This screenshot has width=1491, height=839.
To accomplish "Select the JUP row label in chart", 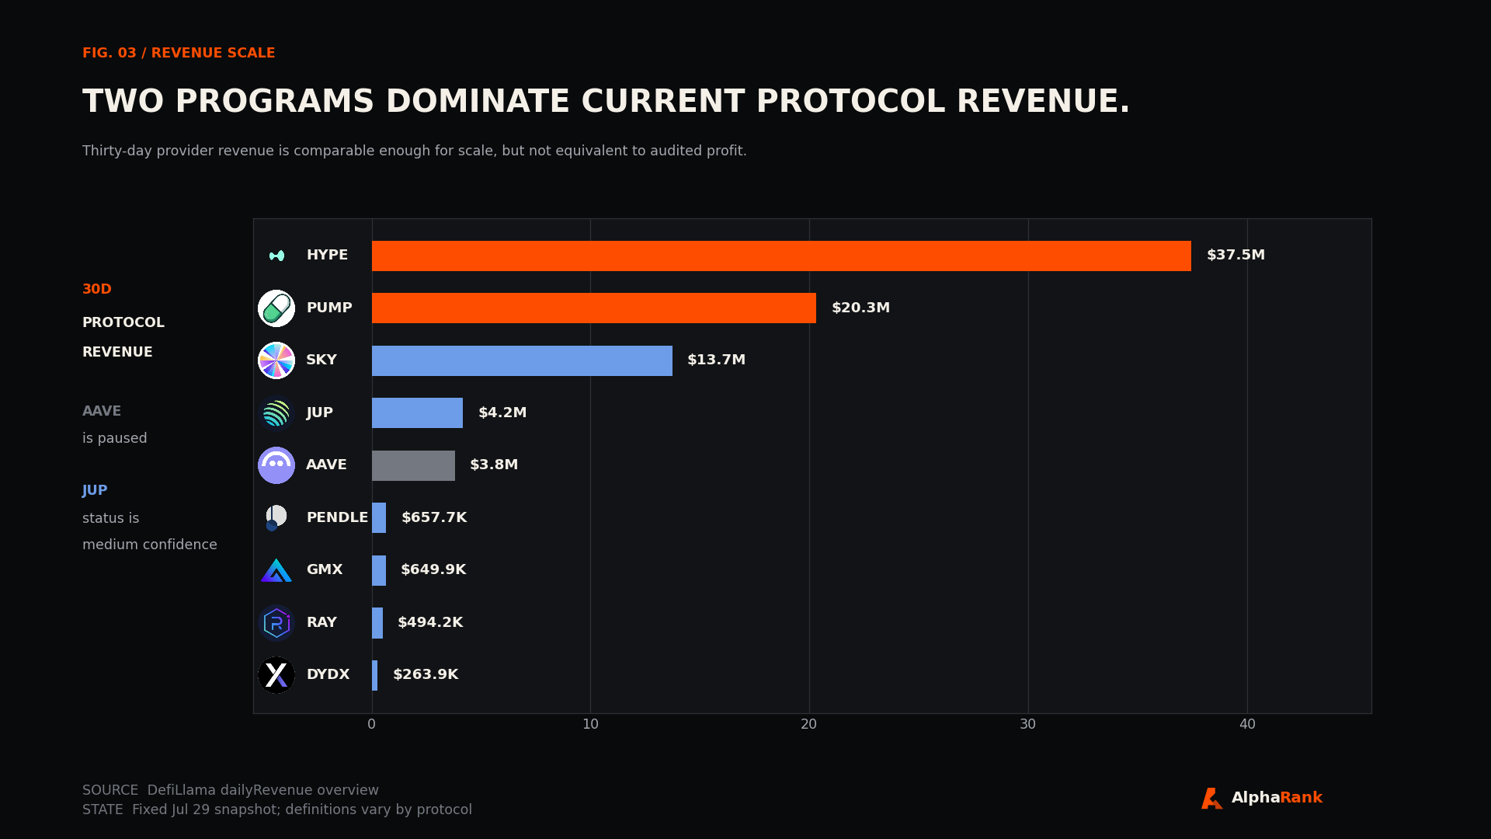I will (319, 413).
